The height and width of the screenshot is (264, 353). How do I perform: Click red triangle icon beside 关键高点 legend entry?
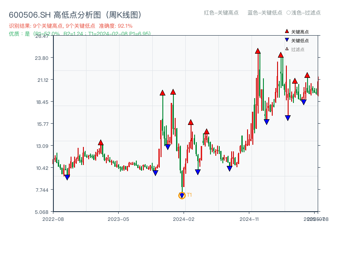click(x=286, y=31)
